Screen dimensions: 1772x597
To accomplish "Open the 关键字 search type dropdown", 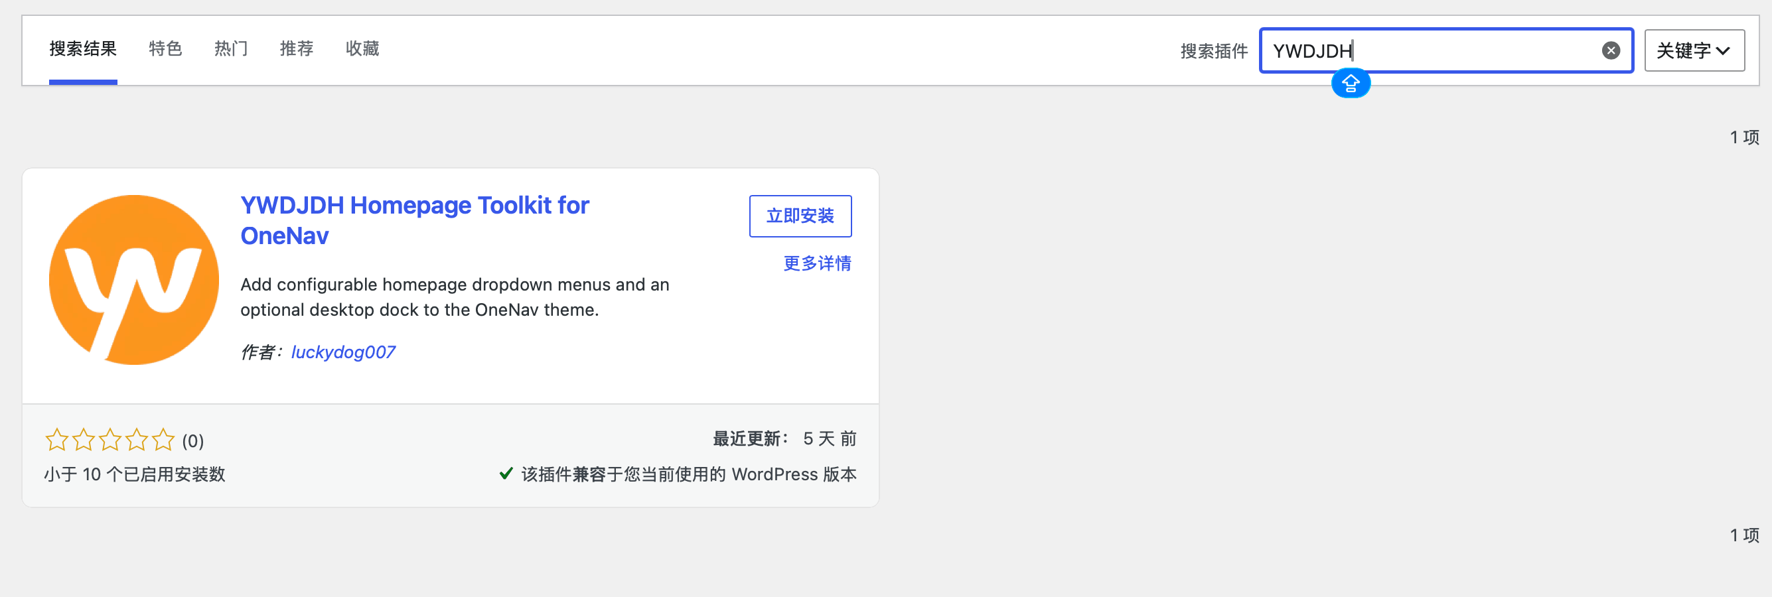I will pos(1694,50).
